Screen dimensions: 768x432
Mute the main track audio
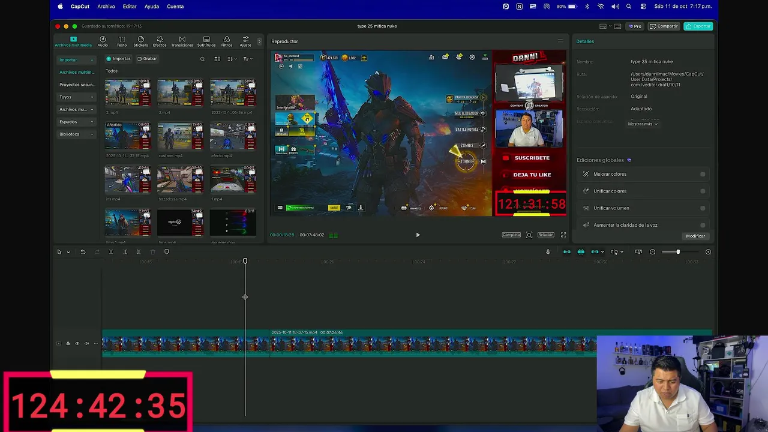(x=86, y=343)
